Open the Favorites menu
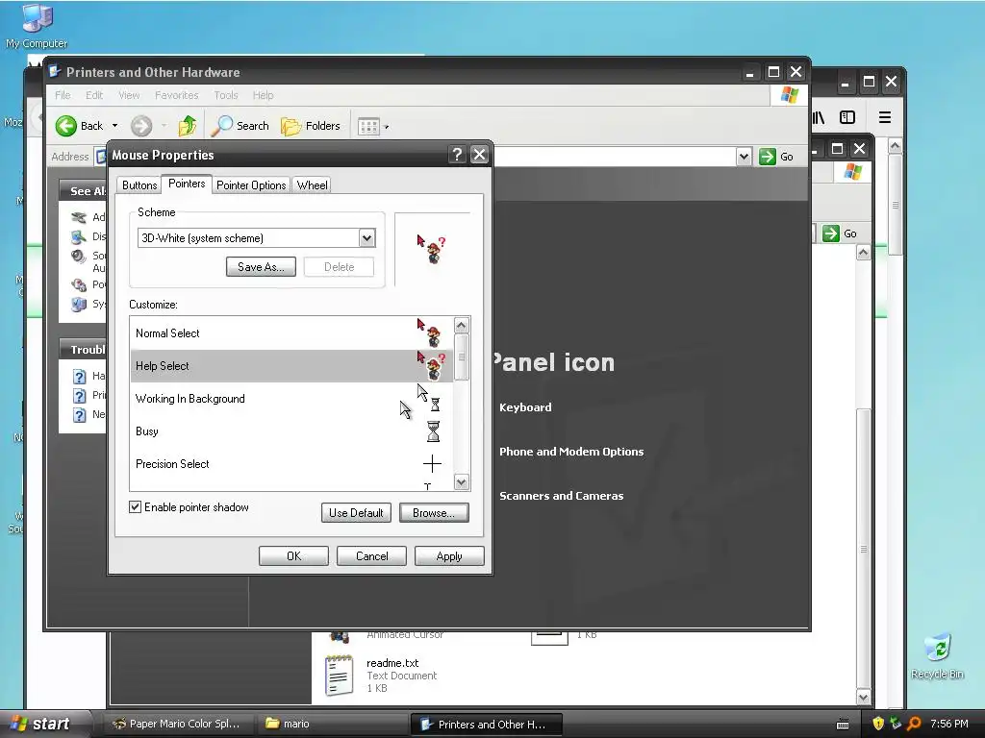Viewport: 985px width, 738px height. point(177,95)
